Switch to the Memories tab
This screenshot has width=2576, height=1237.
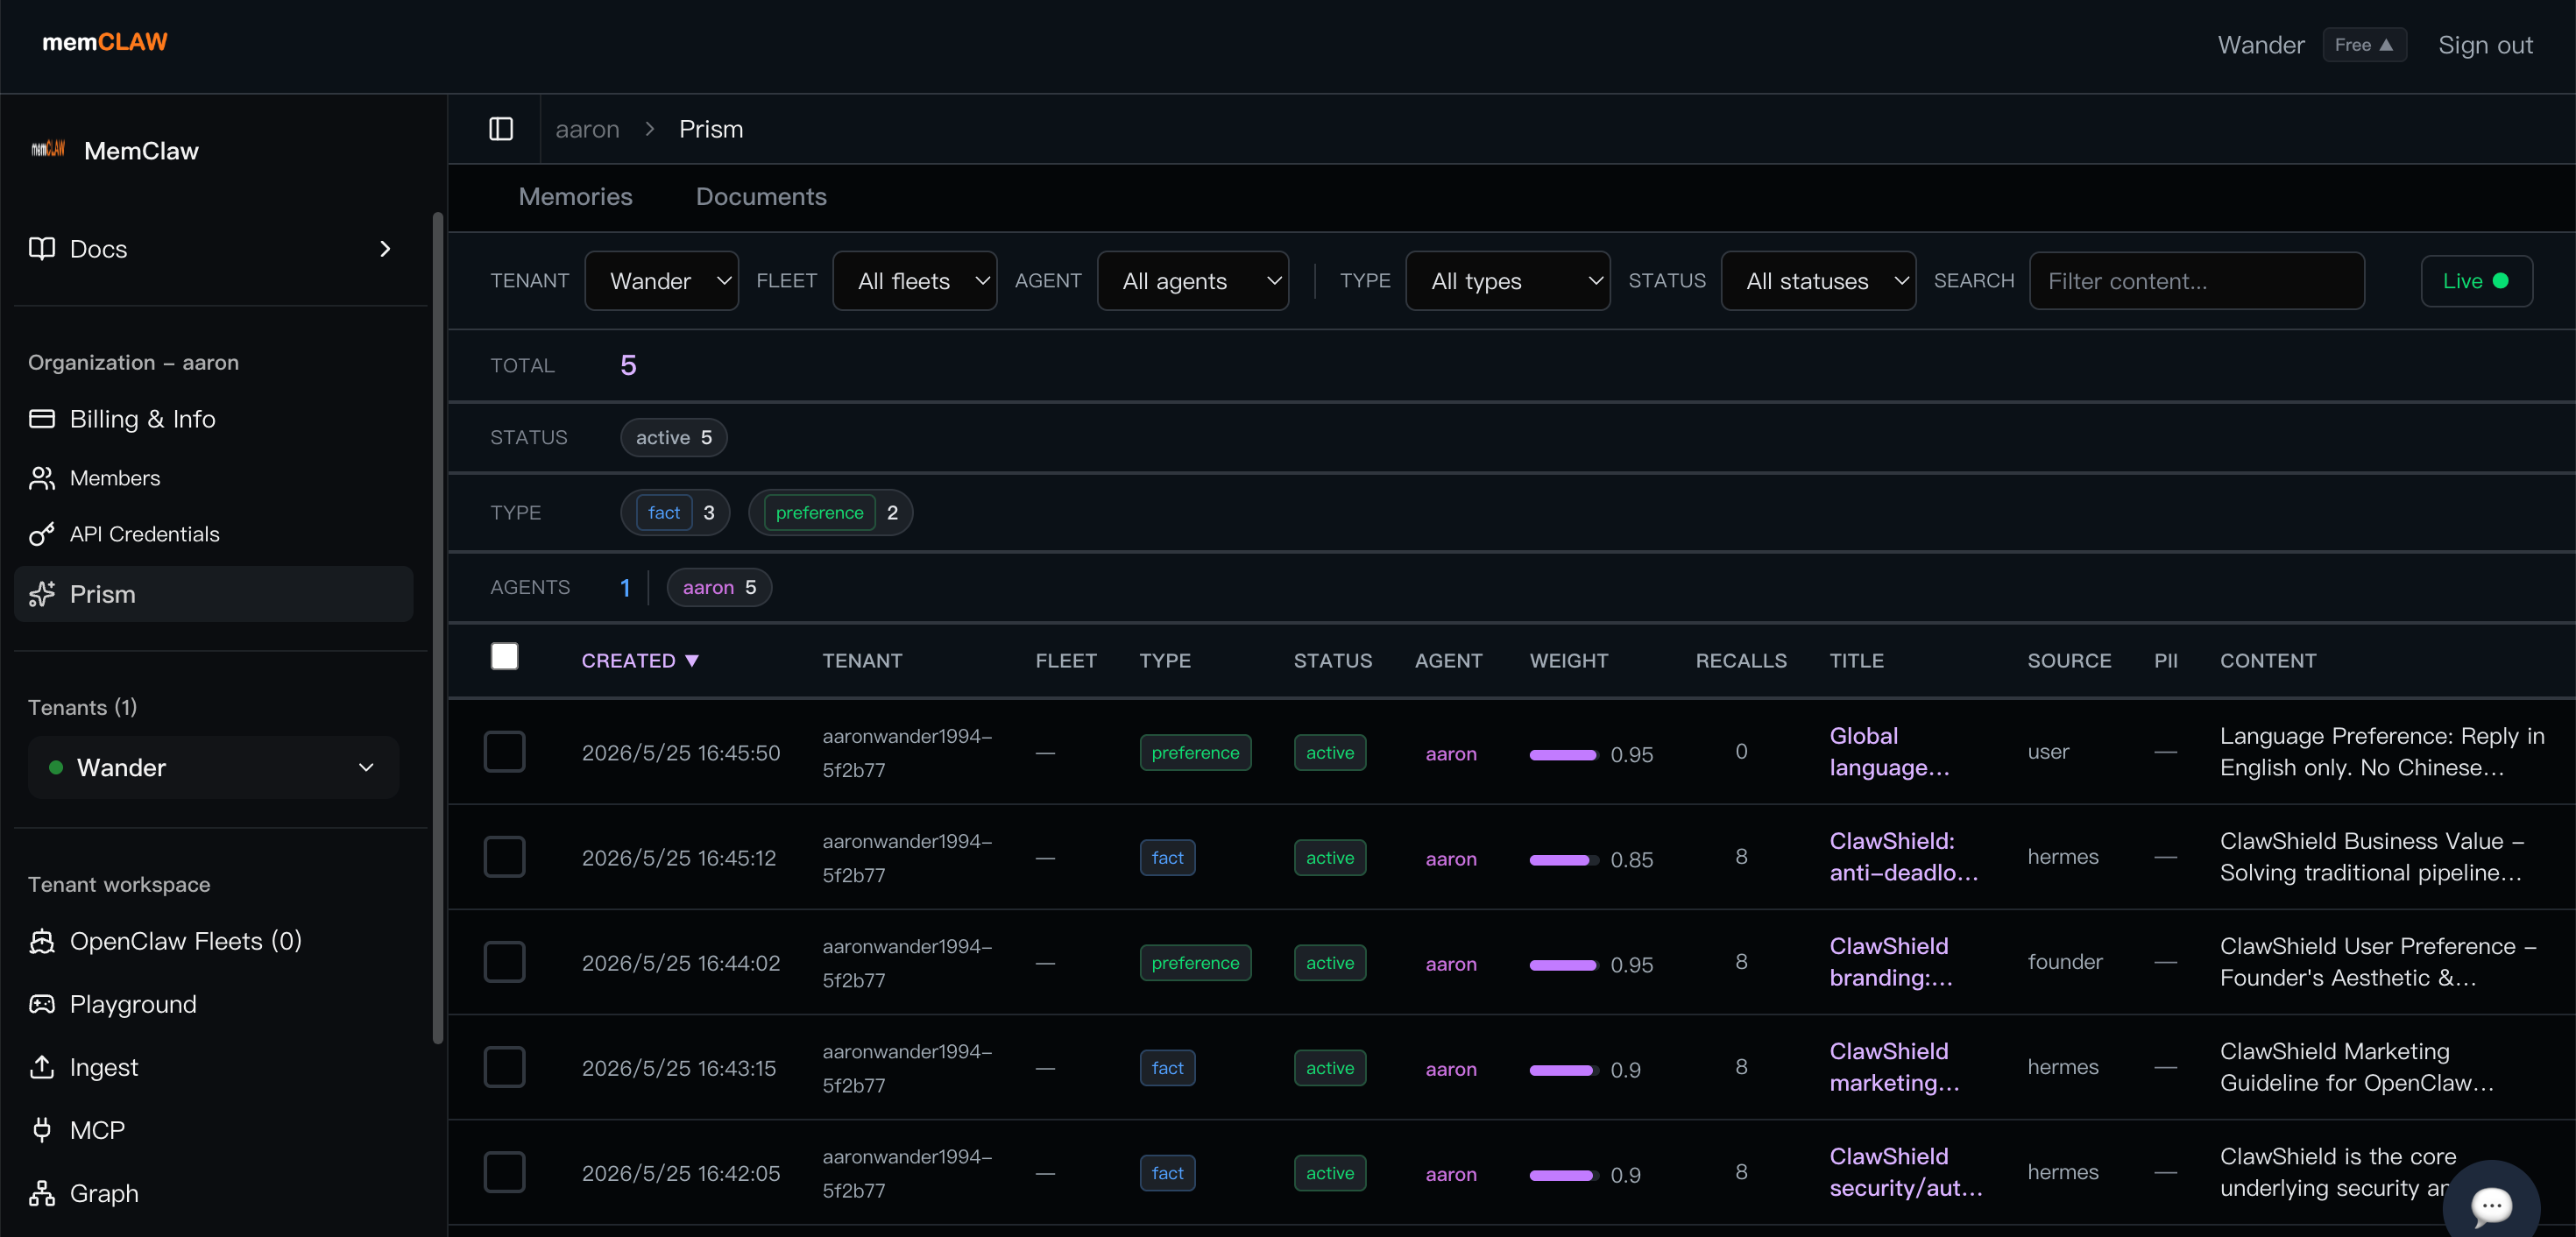pyautogui.click(x=575, y=197)
